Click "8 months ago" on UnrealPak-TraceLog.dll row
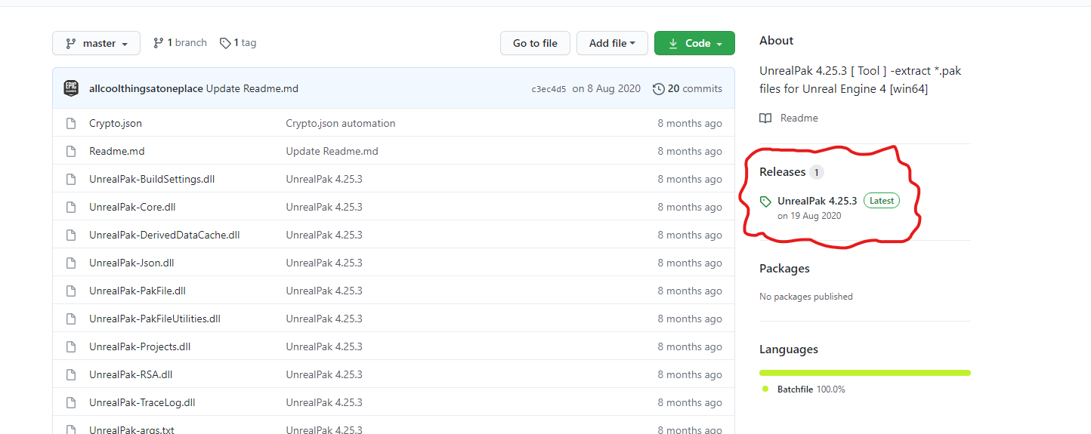This screenshot has height=434, width=1091. click(690, 402)
